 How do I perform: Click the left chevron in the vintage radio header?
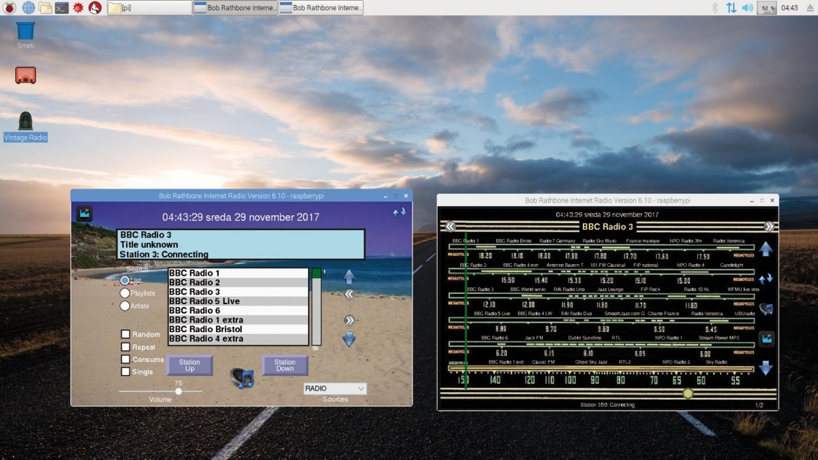(x=450, y=227)
